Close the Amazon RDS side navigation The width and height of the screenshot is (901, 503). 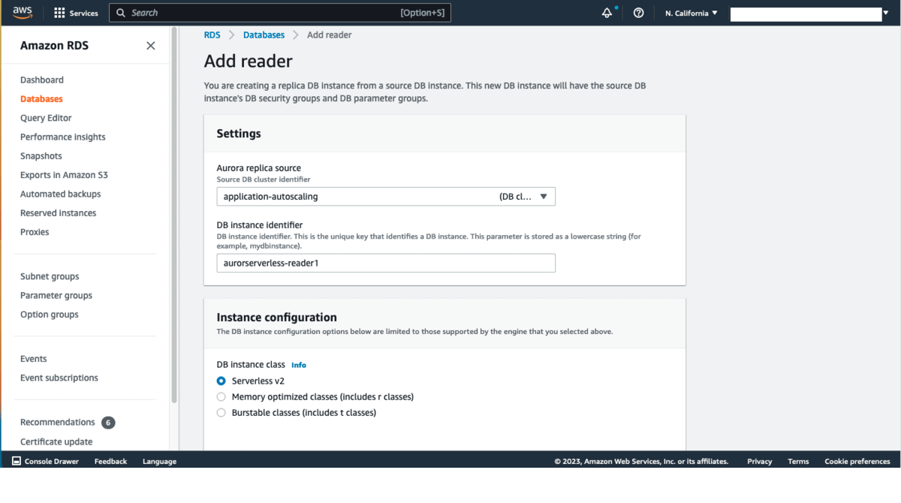[x=151, y=46]
